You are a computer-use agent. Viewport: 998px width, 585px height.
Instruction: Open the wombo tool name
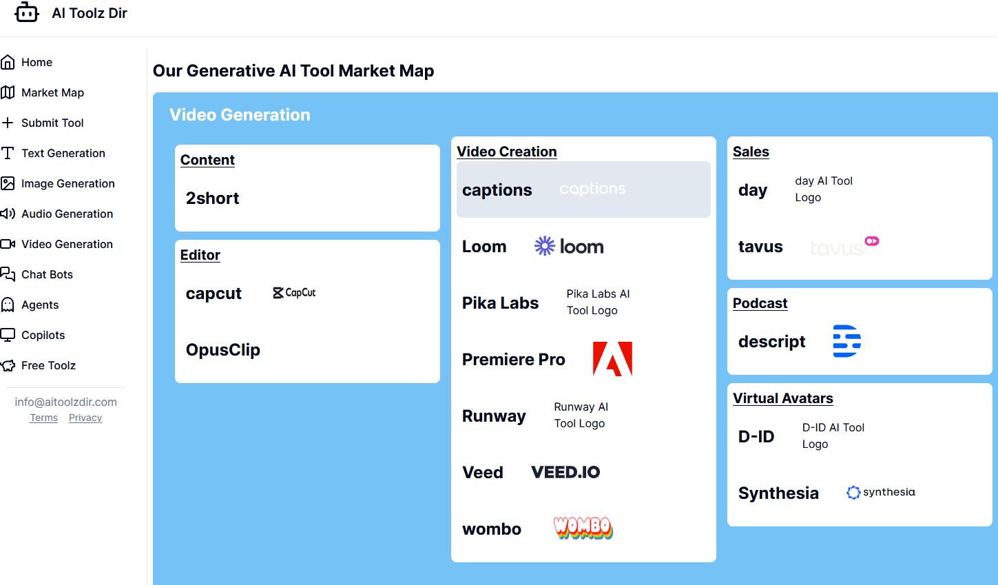coord(492,528)
